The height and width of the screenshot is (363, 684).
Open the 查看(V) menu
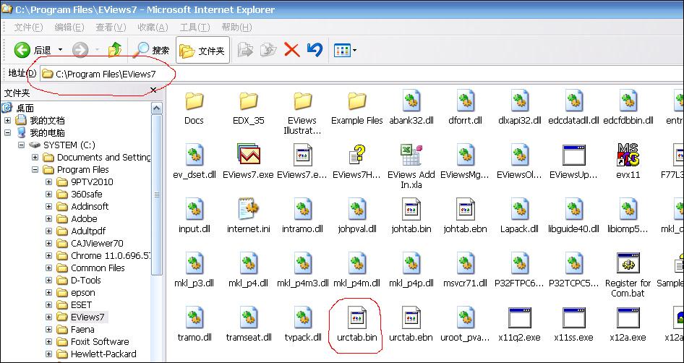coord(111,27)
